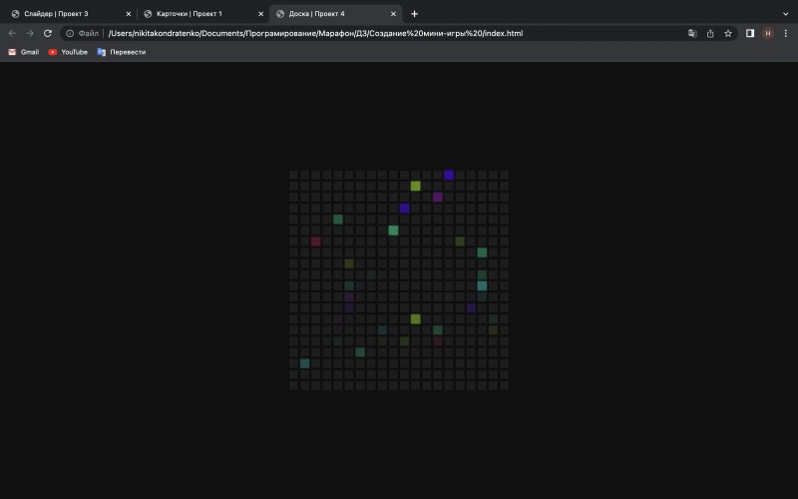
Task: Bookmark this page with the star icon
Action: point(728,34)
